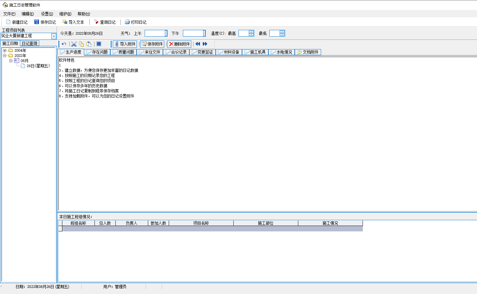
Task: Open the 文件 menu
Action: pyautogui.click(x=9, y=14)
